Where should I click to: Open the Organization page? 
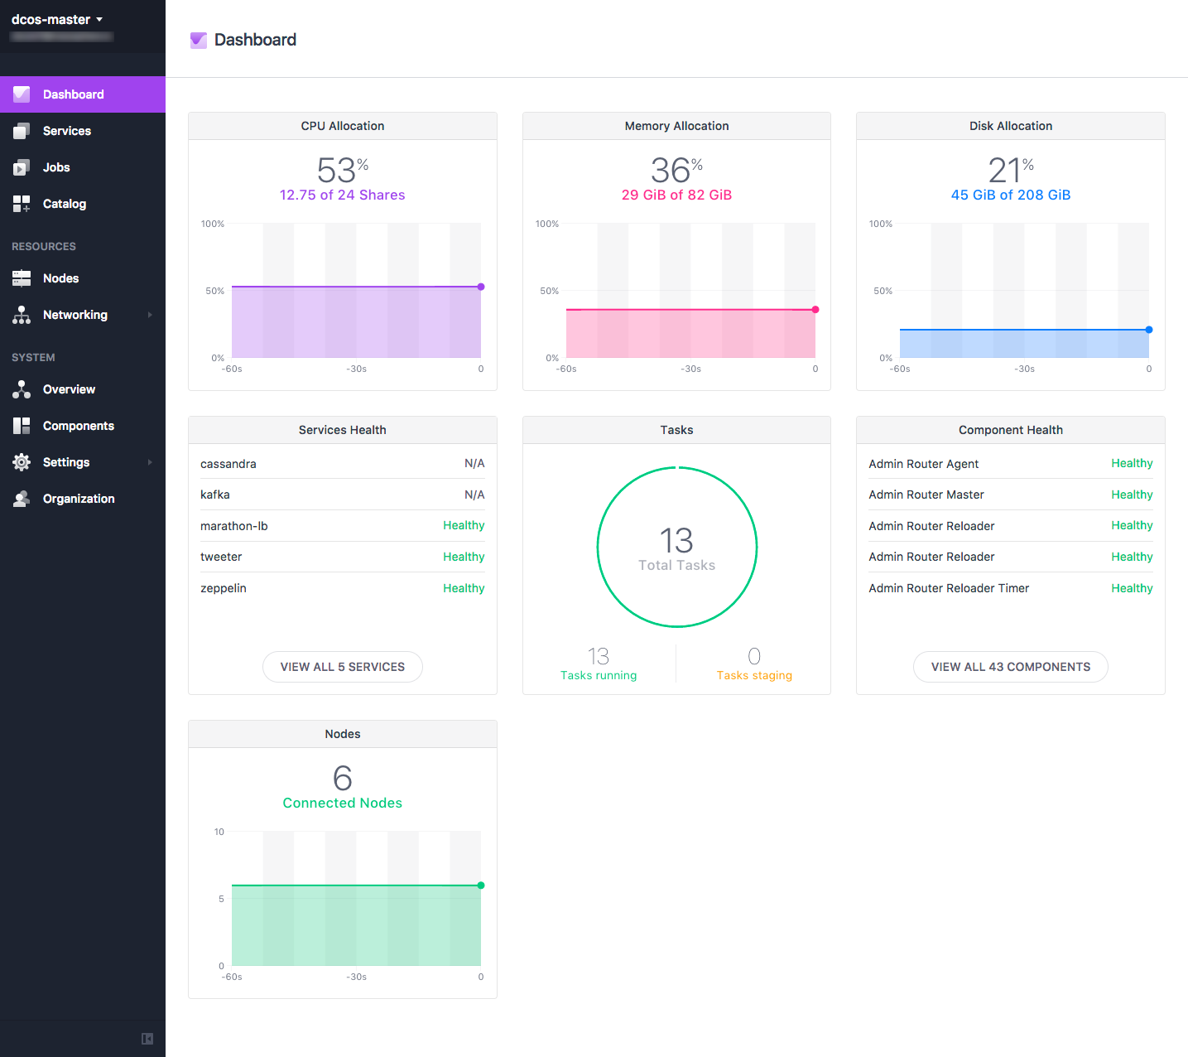click(x=83, y=499)
